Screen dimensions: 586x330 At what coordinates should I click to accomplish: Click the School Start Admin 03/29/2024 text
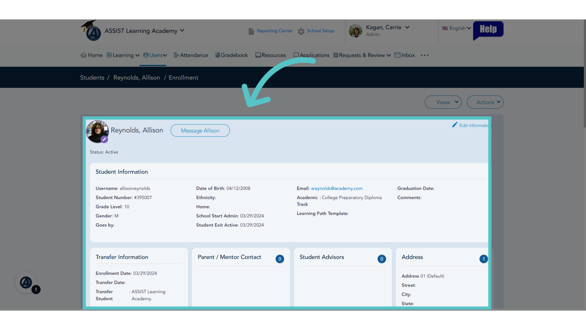(230, 216)
